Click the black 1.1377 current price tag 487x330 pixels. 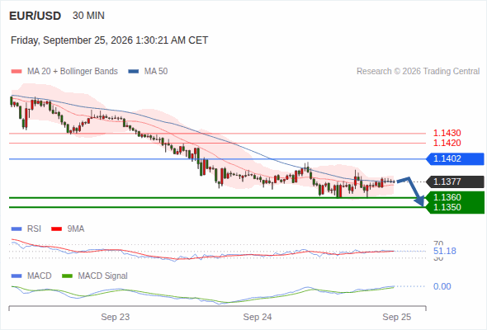(455, 182)
